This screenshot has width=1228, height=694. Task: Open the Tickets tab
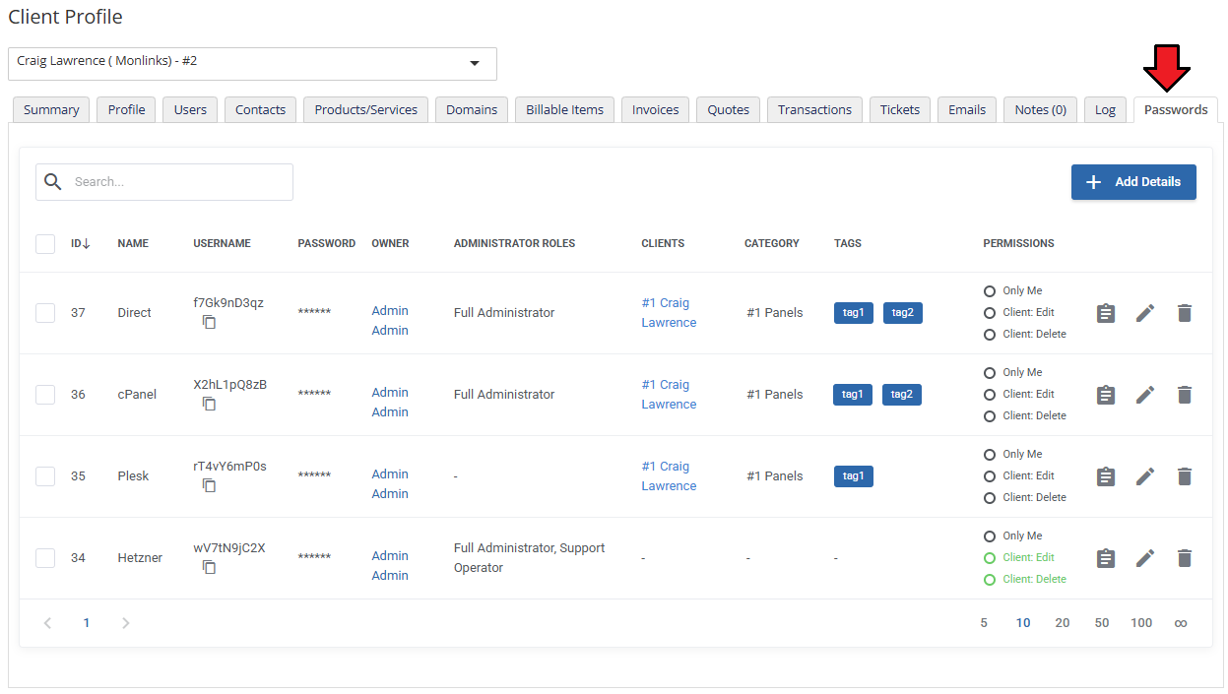click(x=899, y=110)
